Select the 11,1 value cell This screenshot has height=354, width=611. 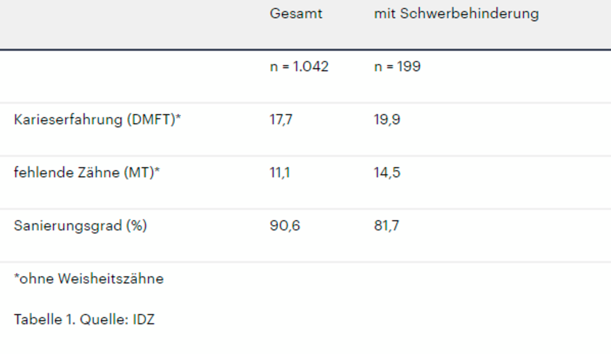280,173
